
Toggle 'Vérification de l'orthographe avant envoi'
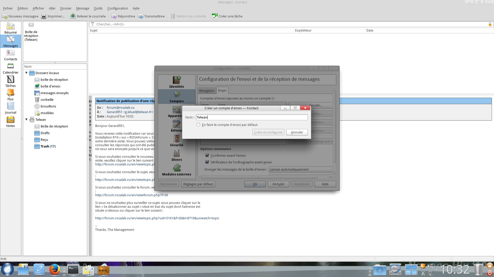point(207,162)
